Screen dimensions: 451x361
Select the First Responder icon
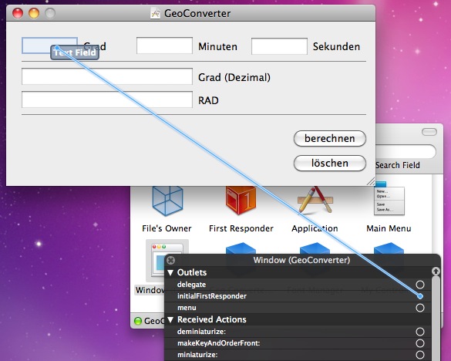click(241, 201)
